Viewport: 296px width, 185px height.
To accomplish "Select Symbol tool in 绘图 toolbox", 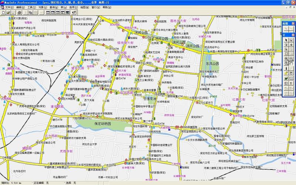I will (x=286, y=28).
